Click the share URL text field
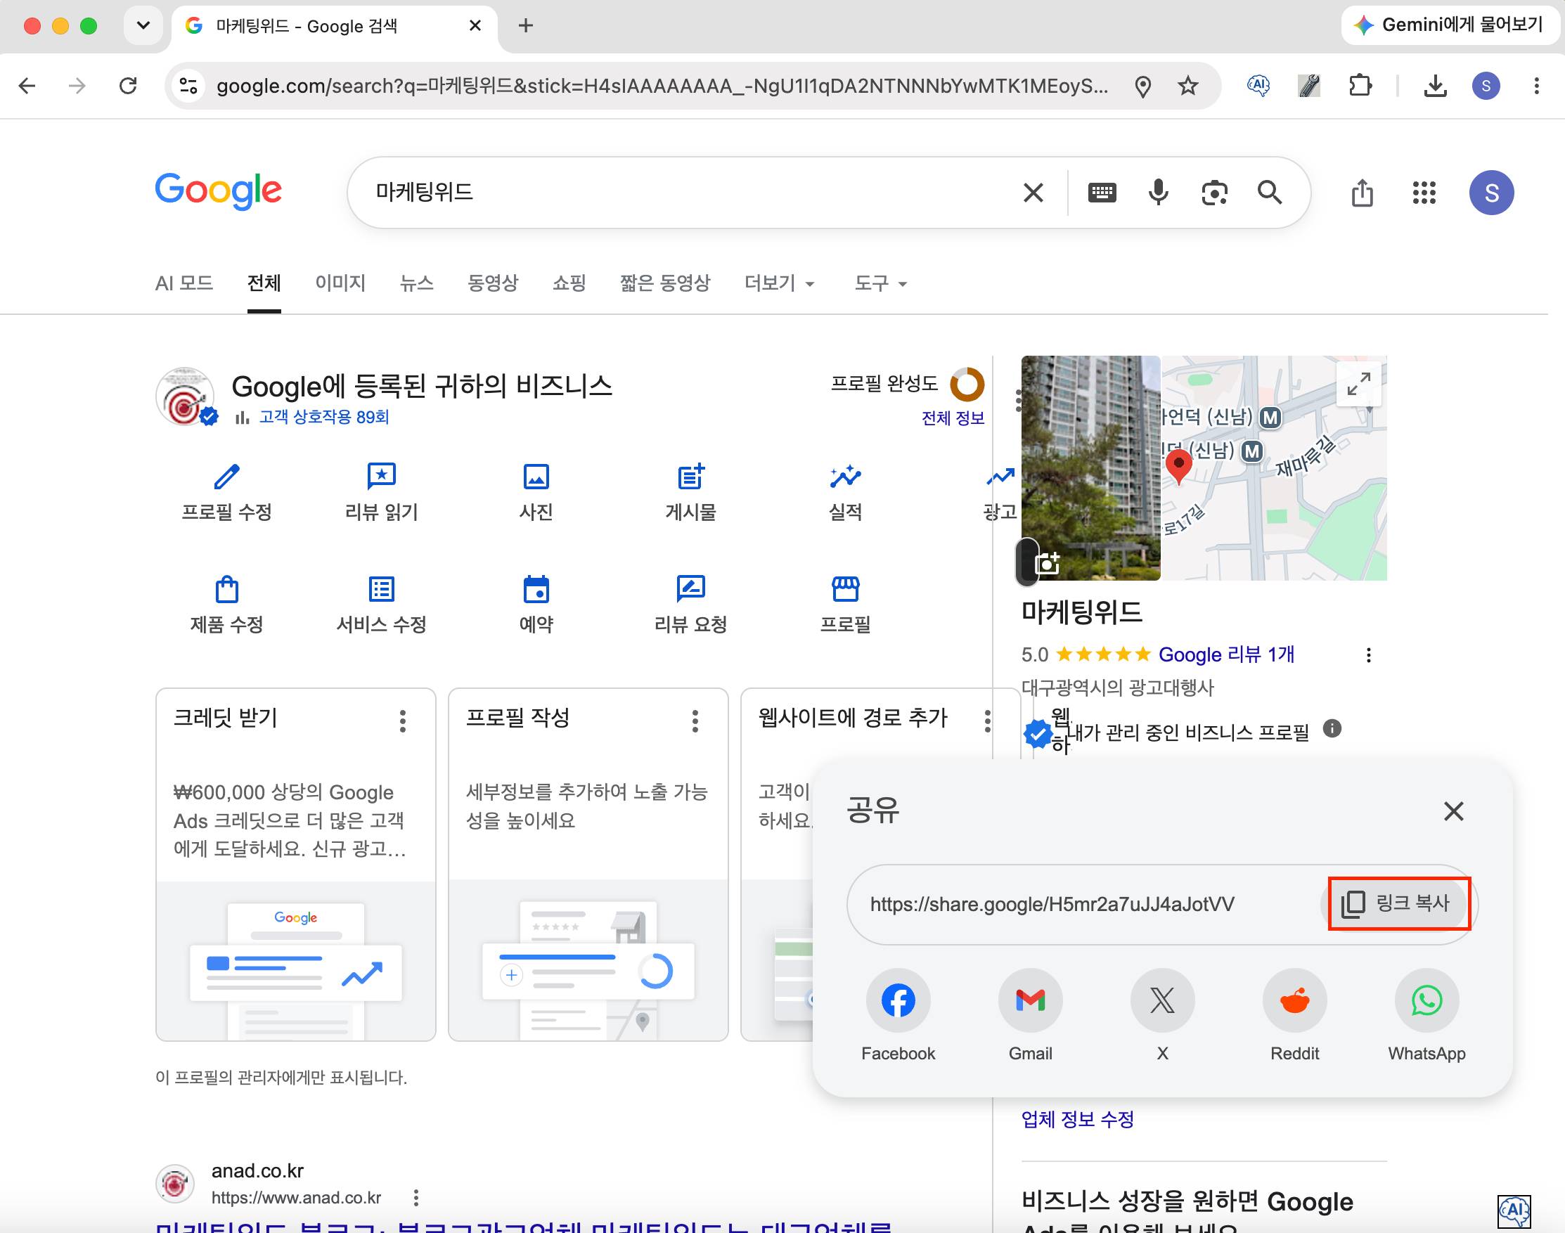 coord(1052,904)
